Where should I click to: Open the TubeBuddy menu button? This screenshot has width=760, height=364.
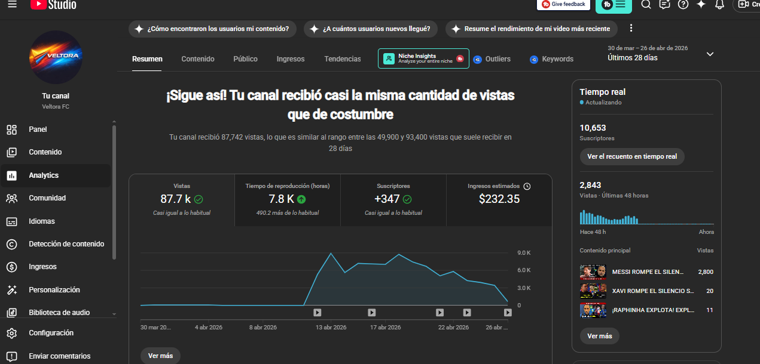click(x=614, y=5)
